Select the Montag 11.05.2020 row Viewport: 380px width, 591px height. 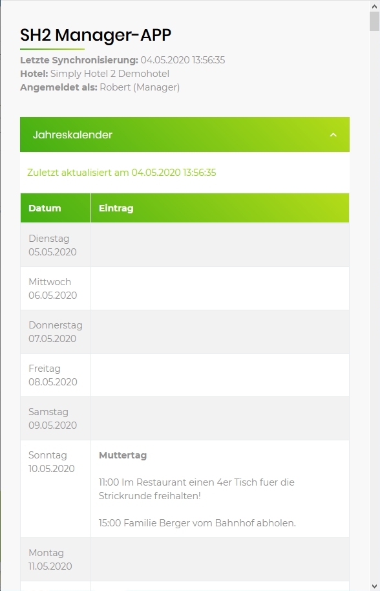(x=185, y=559)
